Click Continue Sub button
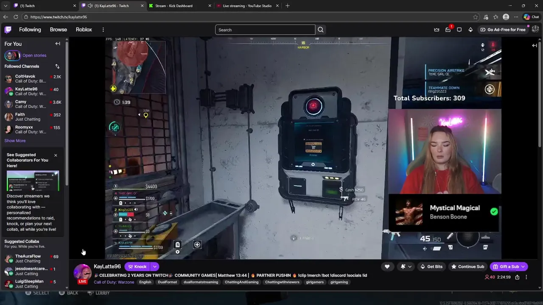Screen dimensions: 543x305 pos(467,266)
